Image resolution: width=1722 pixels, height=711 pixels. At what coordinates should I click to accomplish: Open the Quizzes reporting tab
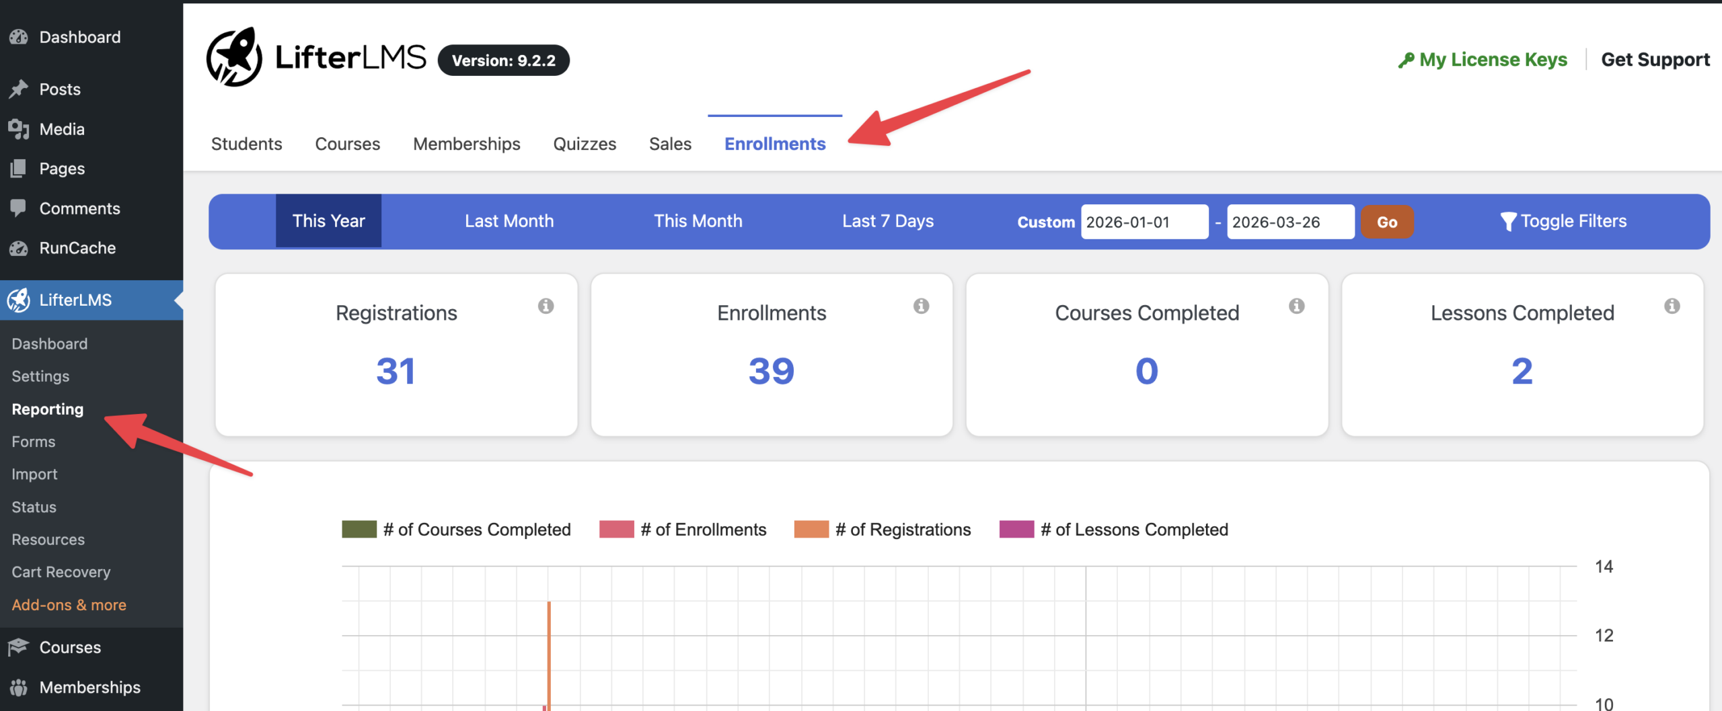(x=585, y=143)
